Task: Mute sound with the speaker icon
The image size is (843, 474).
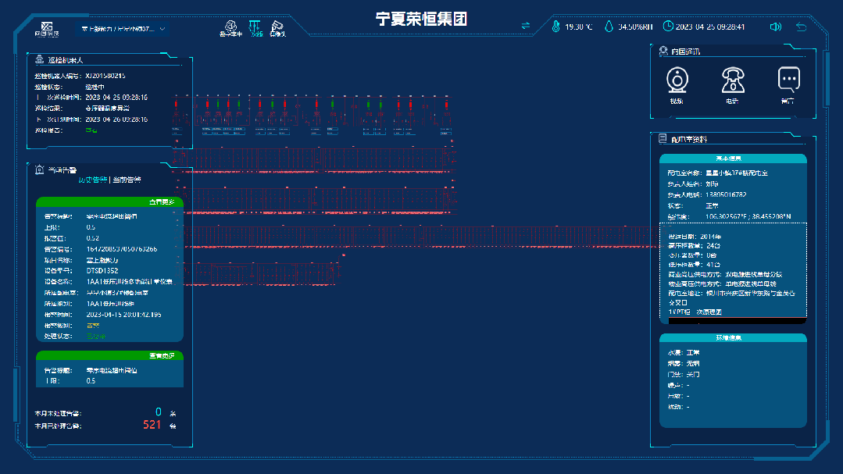Action: point(775,27)
